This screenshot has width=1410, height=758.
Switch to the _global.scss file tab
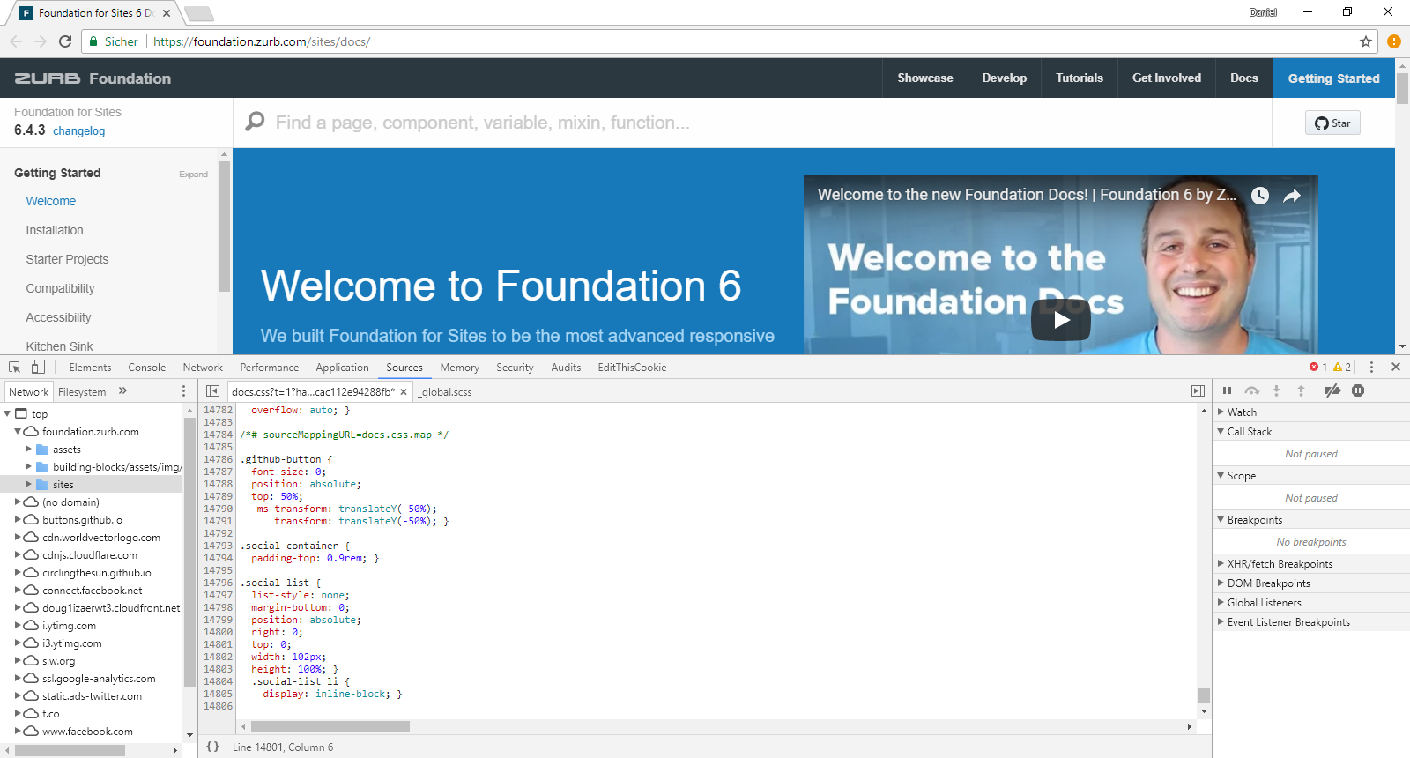[x=446, y=392]
